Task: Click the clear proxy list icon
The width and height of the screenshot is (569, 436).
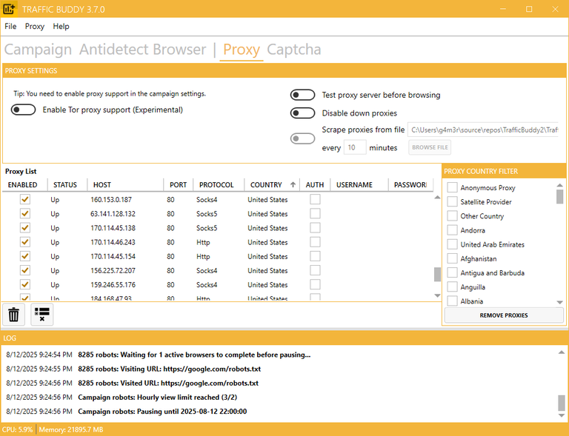Action: pos(42,315)
